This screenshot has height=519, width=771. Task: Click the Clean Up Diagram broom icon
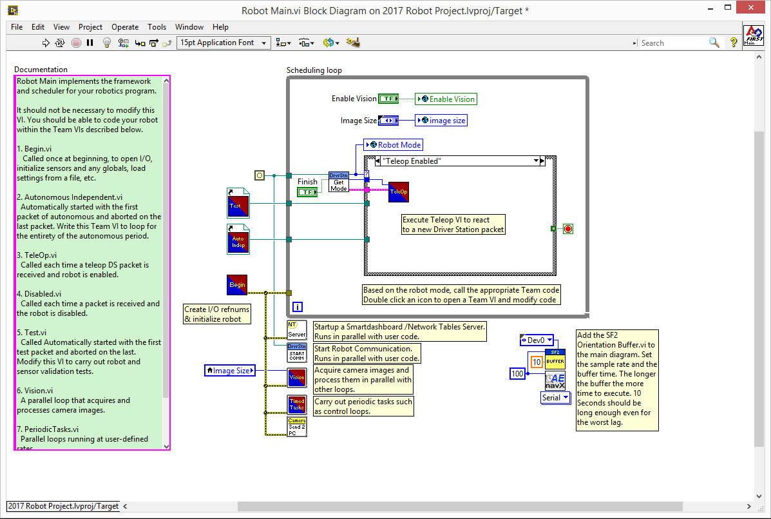coord(352,43)
